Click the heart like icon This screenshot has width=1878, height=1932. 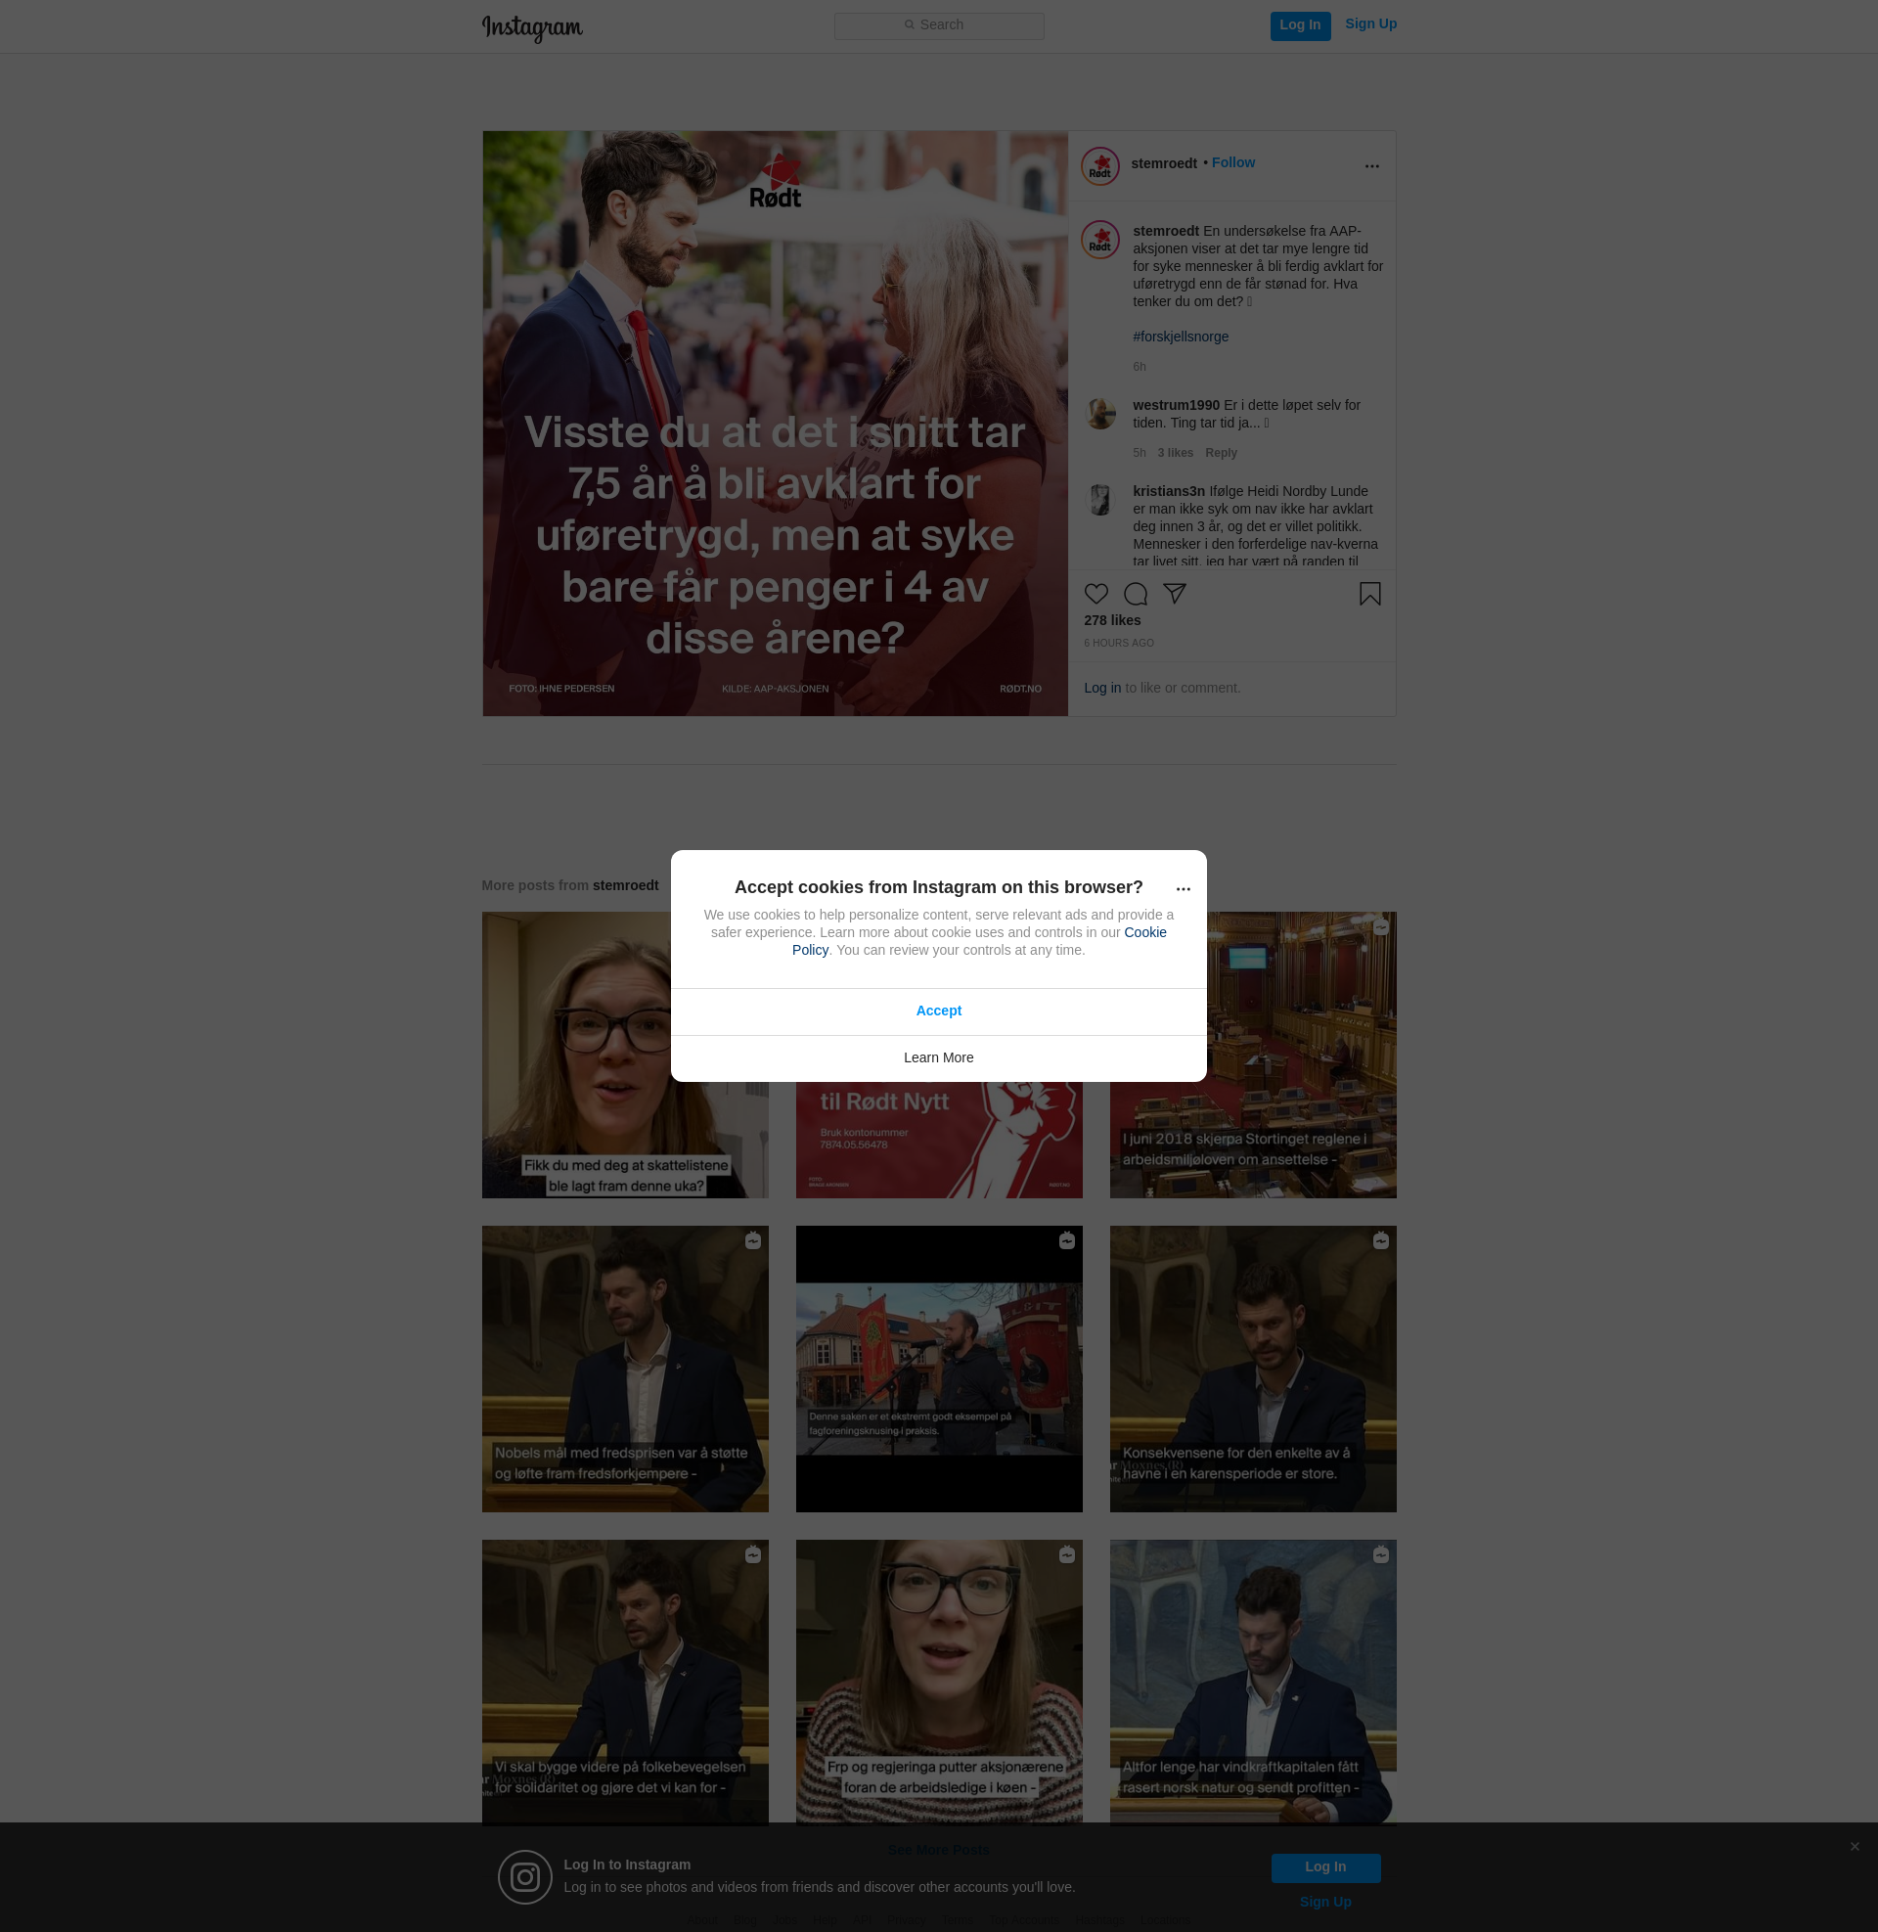[x=1095, y=594]
